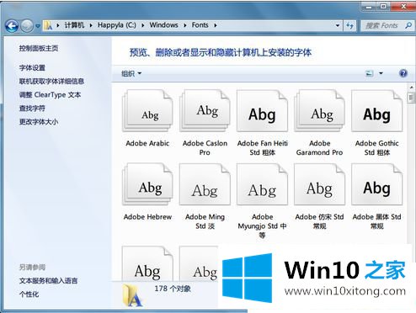The image size is (416, 313).
Task: Click the Adobe Caslon Pro name label
Action: (x=205, y=148)
